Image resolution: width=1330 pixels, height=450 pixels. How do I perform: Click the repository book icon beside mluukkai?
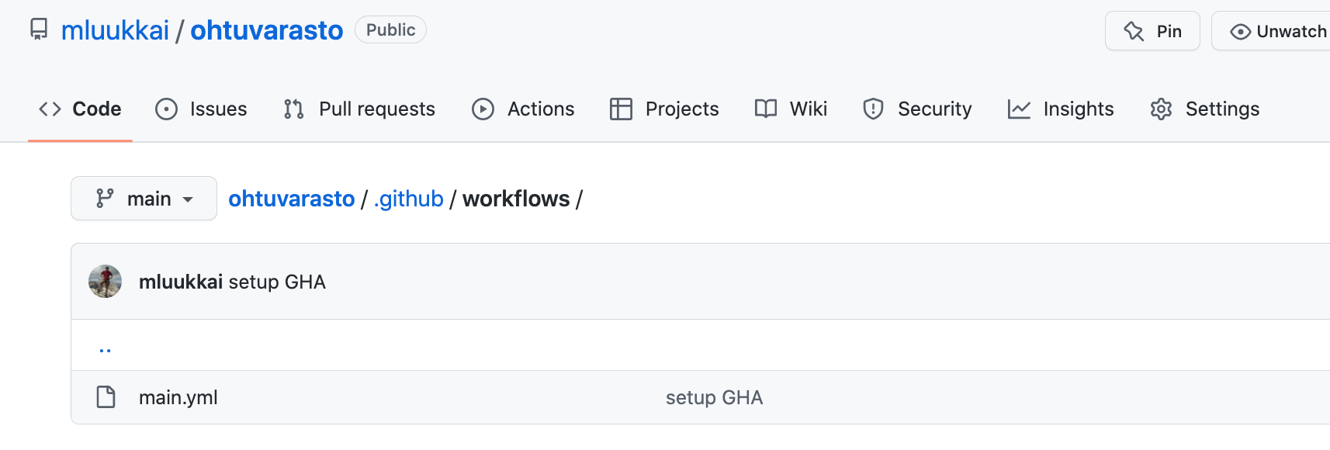pyautogui.click(x=39, y=29)
